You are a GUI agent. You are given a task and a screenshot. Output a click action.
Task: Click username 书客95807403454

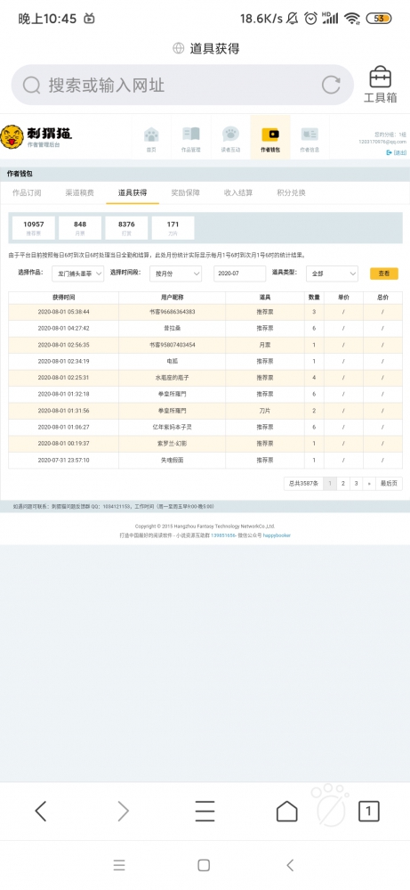[173, 345]
